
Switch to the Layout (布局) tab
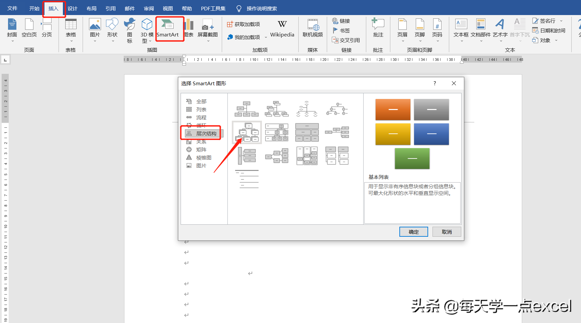click(x=91, y=8)
